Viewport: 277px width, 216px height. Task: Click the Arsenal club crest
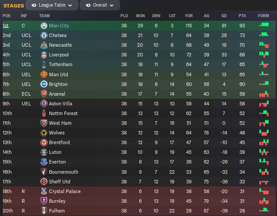pos(44,94)
